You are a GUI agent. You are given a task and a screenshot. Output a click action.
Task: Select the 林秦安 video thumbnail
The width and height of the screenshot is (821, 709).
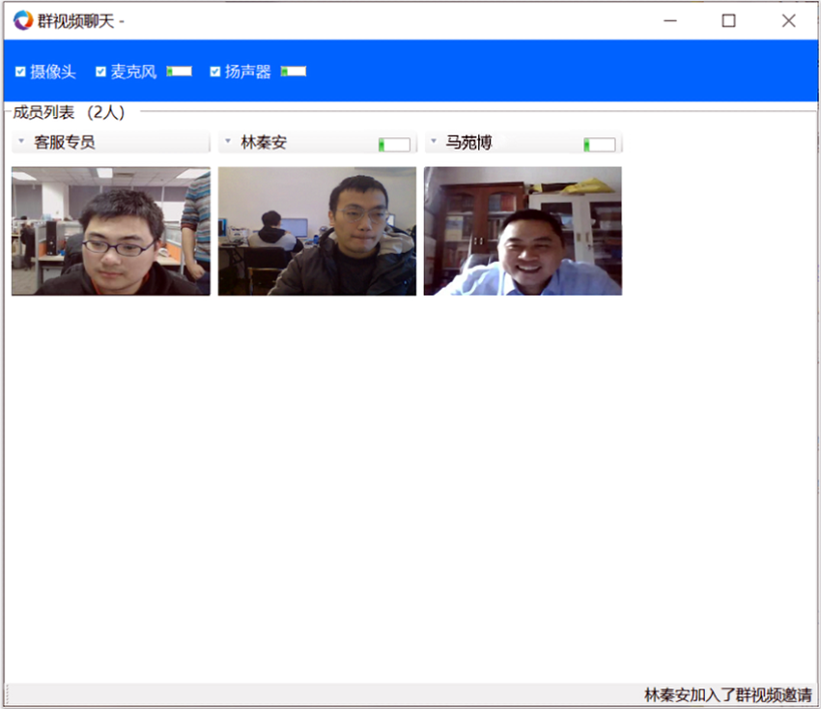pyautogui.click(x=318, y=231)
